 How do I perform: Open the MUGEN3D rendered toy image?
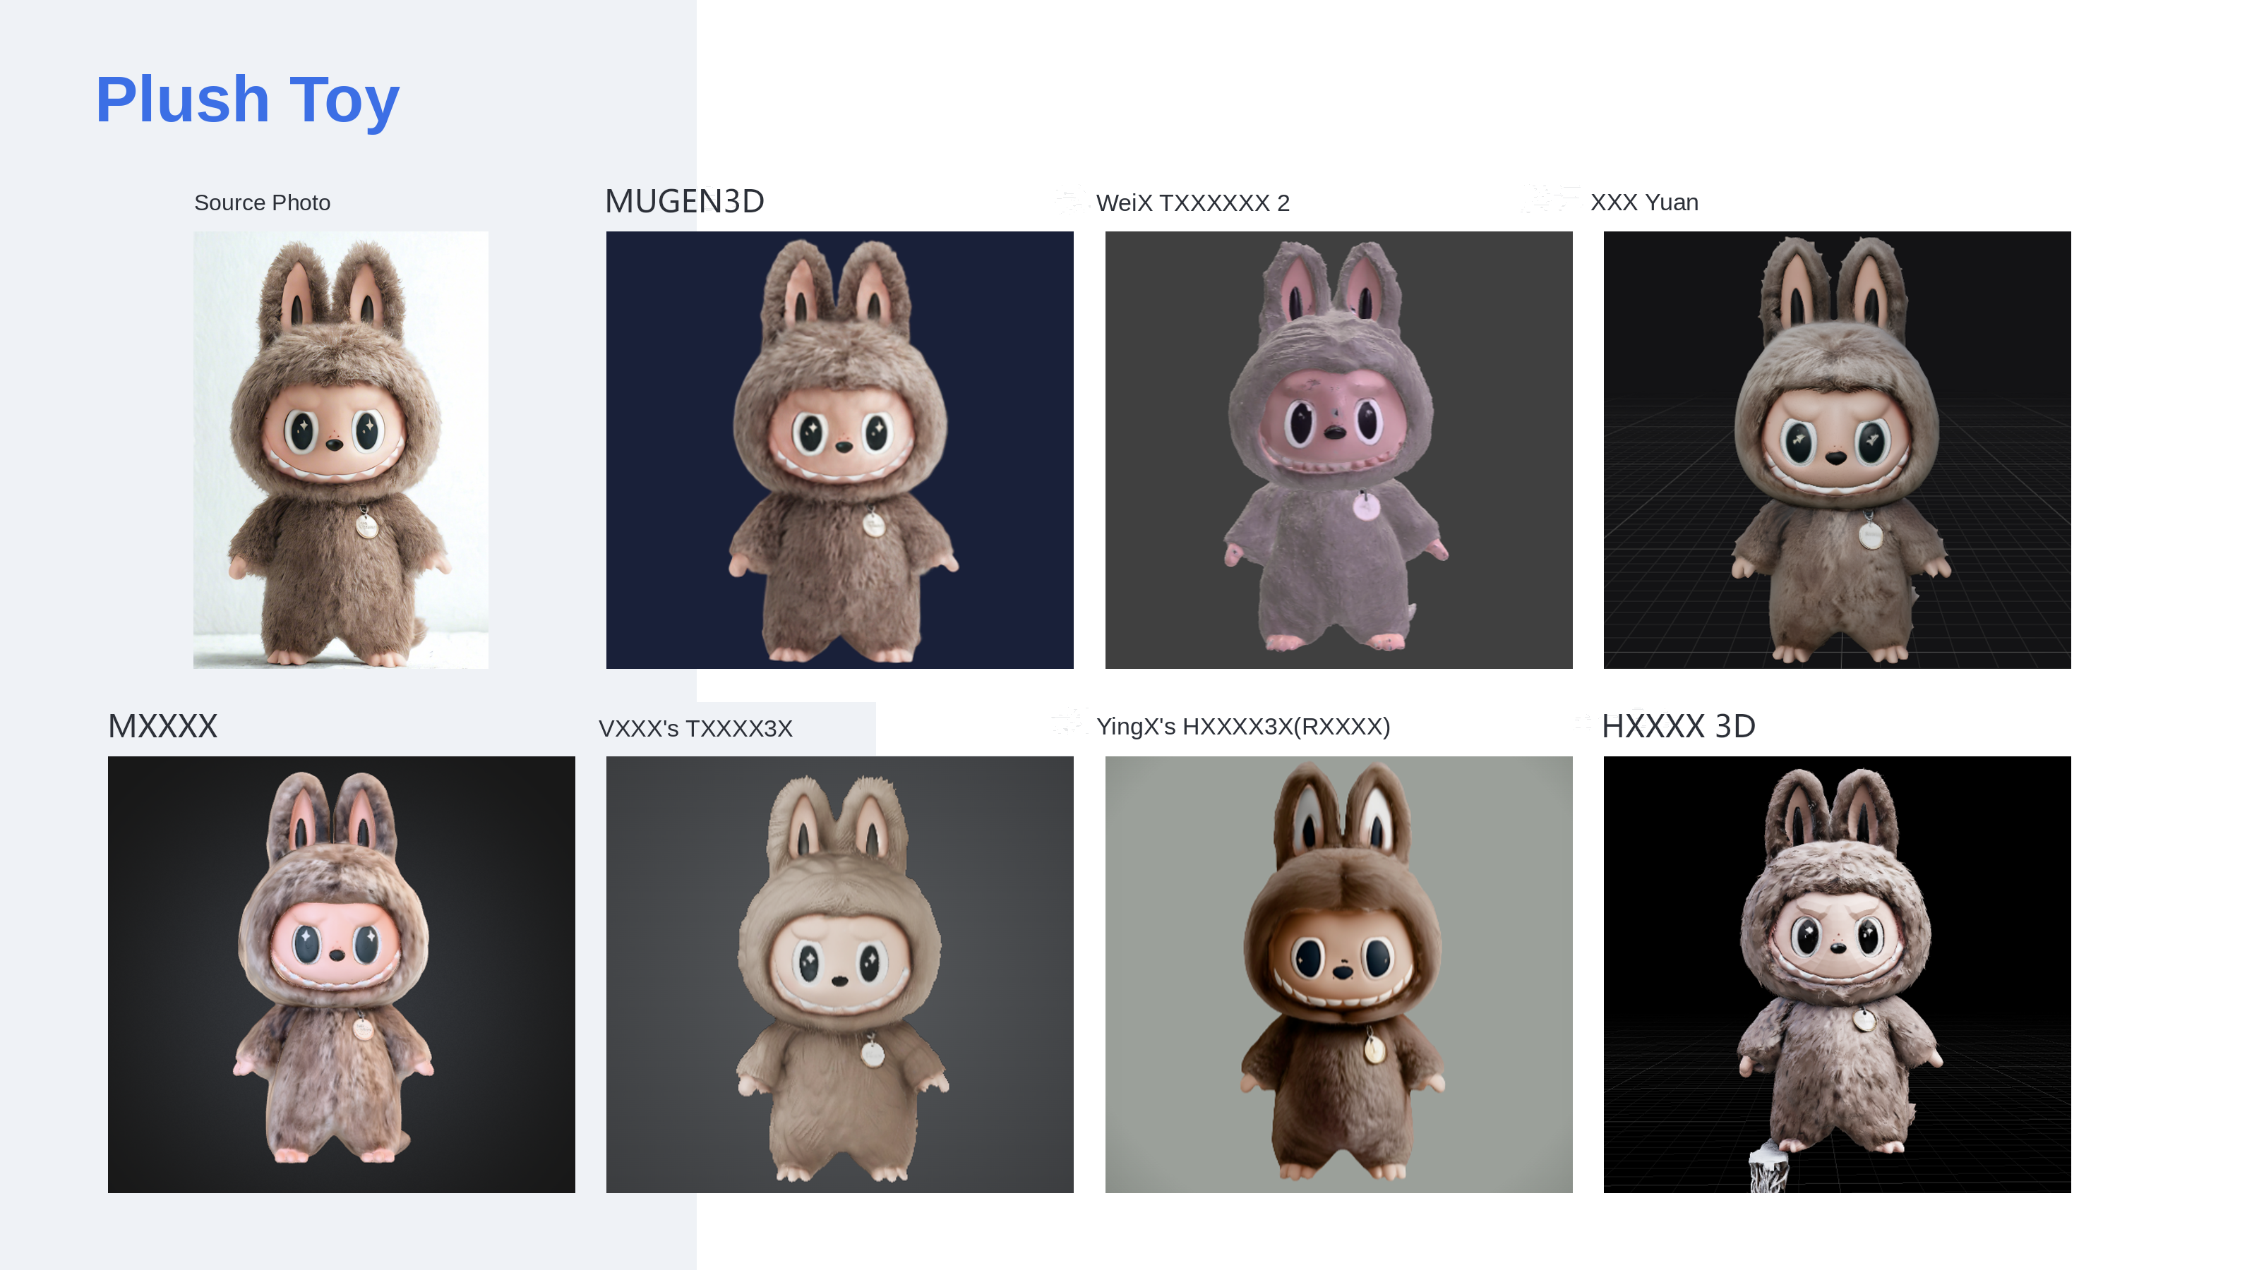click(839, 449)
